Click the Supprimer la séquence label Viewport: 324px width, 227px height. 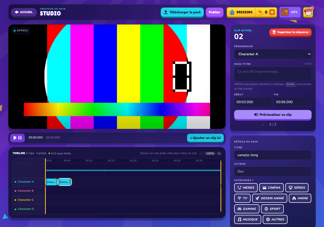[x=293, y=32]
